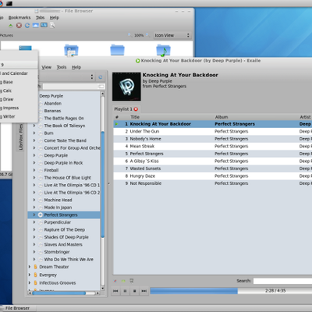Focus the playlist Search field
This screenshot has height=312, width=312.
click(x=282, y=281)
